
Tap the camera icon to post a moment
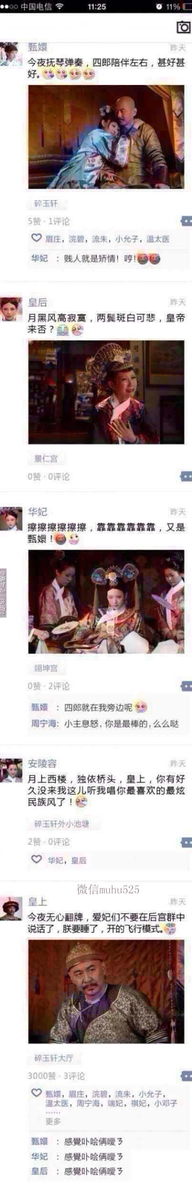click(183, 27)
